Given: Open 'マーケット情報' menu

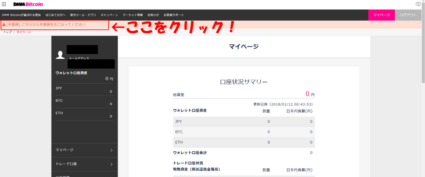Looking at the screenshot, I should point(132,15).
